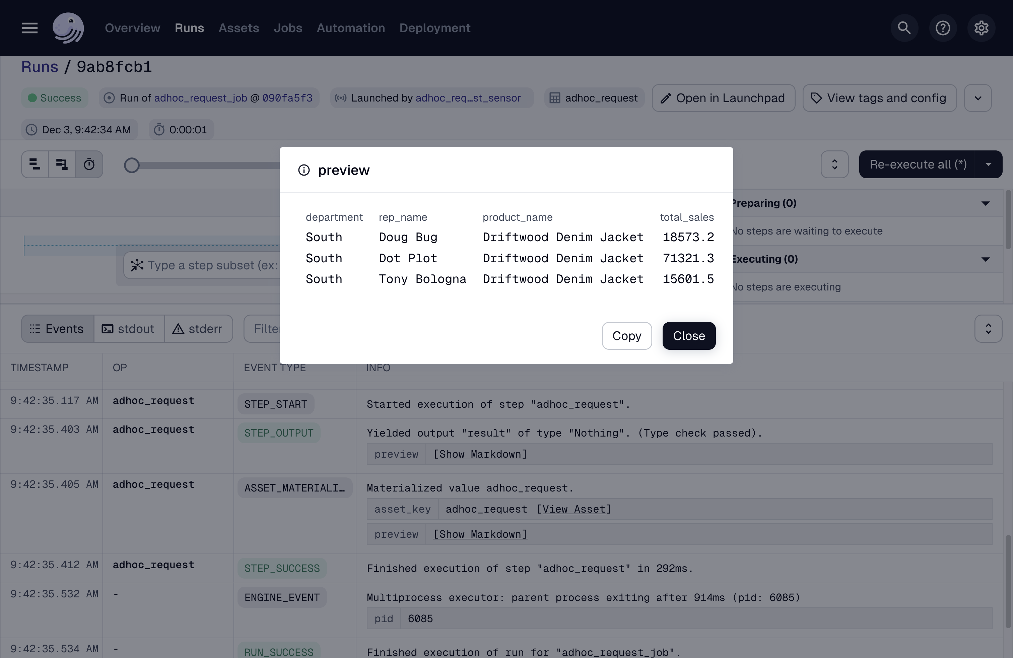Viewport: 1013px width, 658px height.
Task: Click the help/question mark icon
Action: click(x=943, y=28)
